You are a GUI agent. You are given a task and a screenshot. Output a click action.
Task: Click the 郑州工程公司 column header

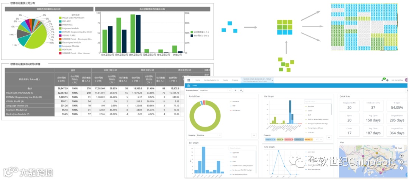pyautogui.click(x=147, y=70)
